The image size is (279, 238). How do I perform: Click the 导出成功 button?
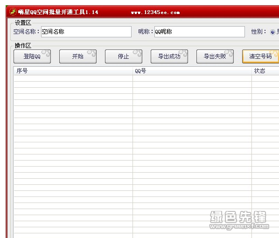tap(169, 56)
